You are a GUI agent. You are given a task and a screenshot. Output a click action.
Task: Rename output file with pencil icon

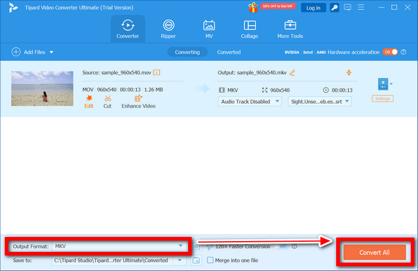coord(292,72)
